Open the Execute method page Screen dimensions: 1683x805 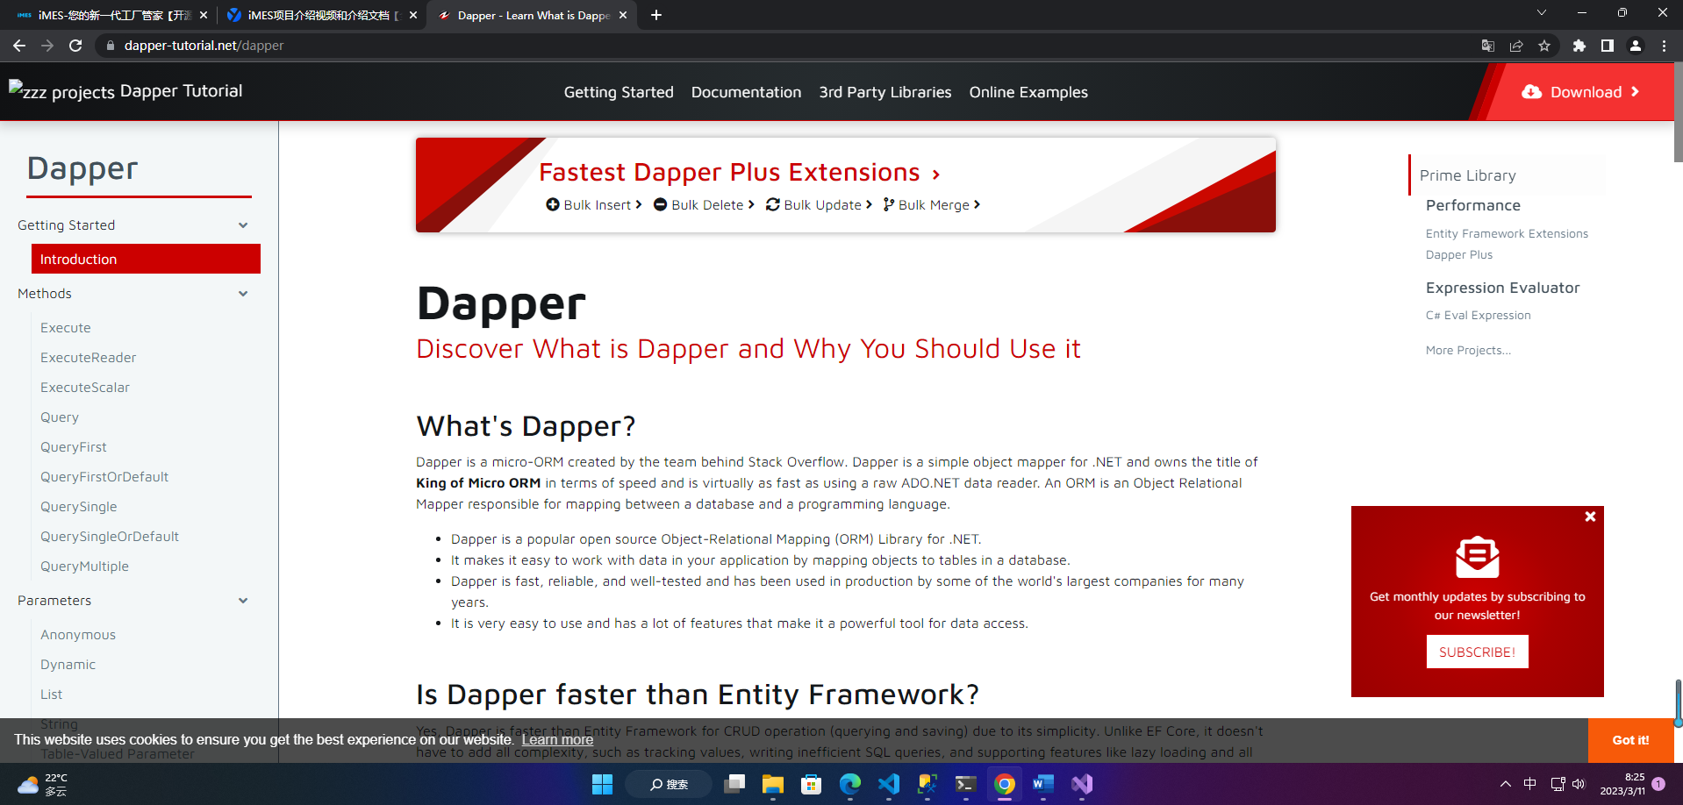[66, 328]
